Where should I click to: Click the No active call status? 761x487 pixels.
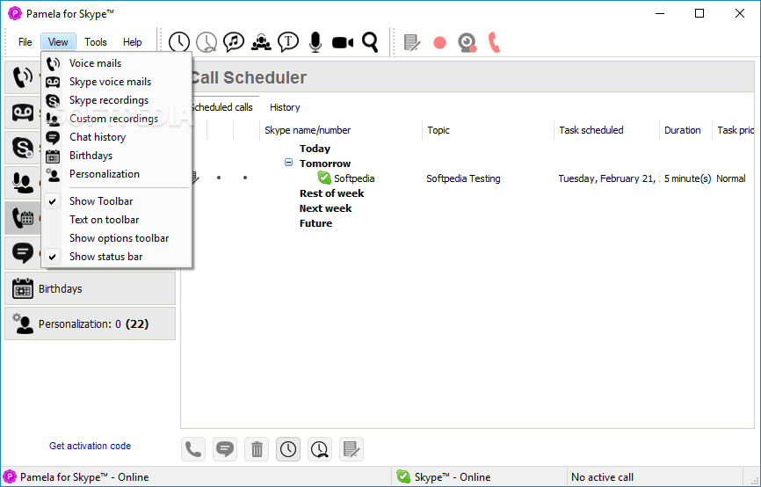coord(602,476)
